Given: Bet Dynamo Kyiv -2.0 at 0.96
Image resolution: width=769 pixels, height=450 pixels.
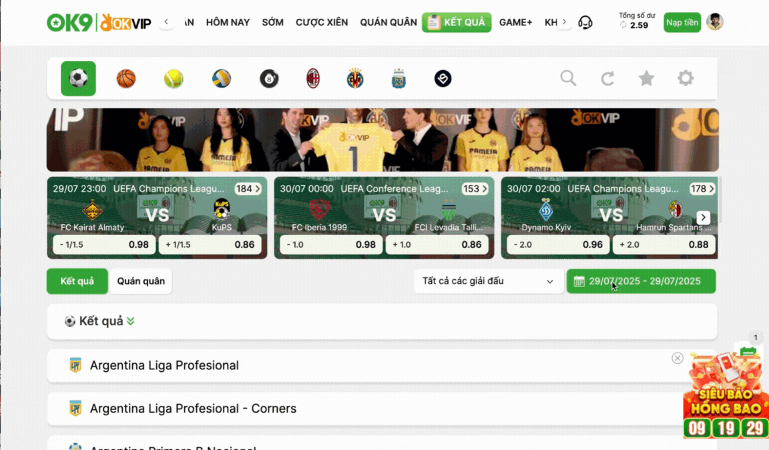Looking at the screenshot, I should click(x=558, y=244).
